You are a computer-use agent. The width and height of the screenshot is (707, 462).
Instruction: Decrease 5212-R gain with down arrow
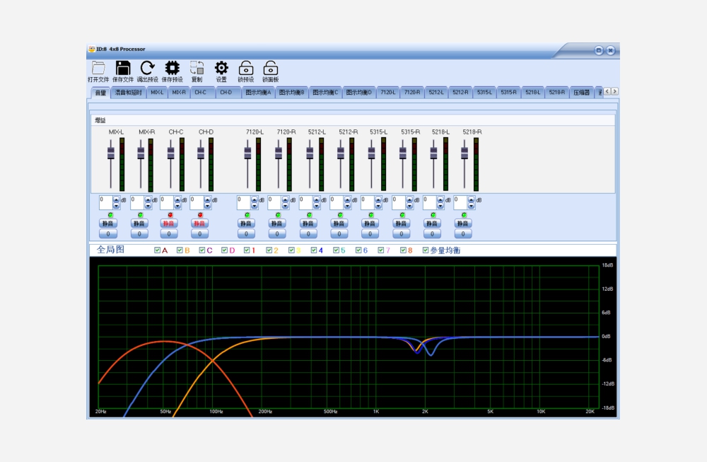tap(347, 206)
